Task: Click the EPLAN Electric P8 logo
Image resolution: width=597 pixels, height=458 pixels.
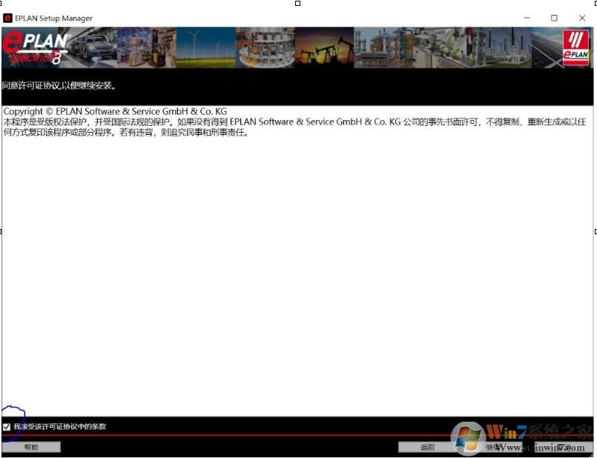Action: pyautogui.click(x=35, y=47)
